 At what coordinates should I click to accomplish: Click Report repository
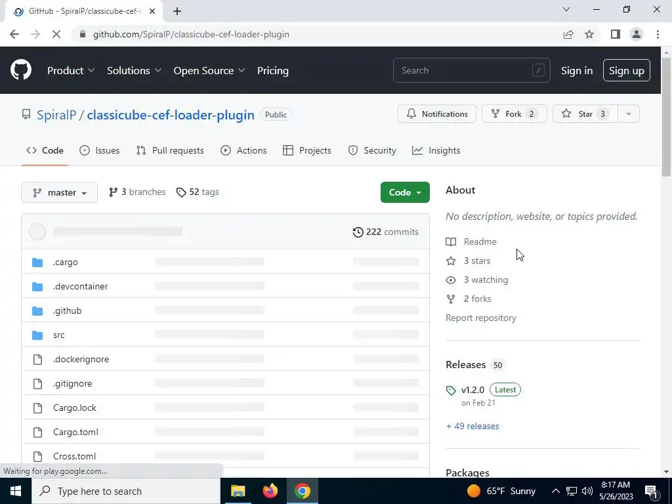point(481,318)
